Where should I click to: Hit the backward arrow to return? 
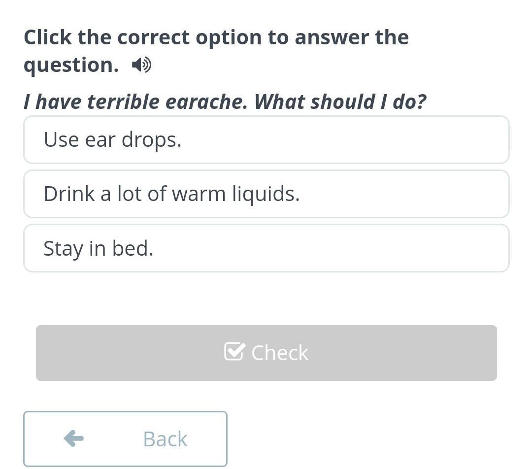[74, 438]
